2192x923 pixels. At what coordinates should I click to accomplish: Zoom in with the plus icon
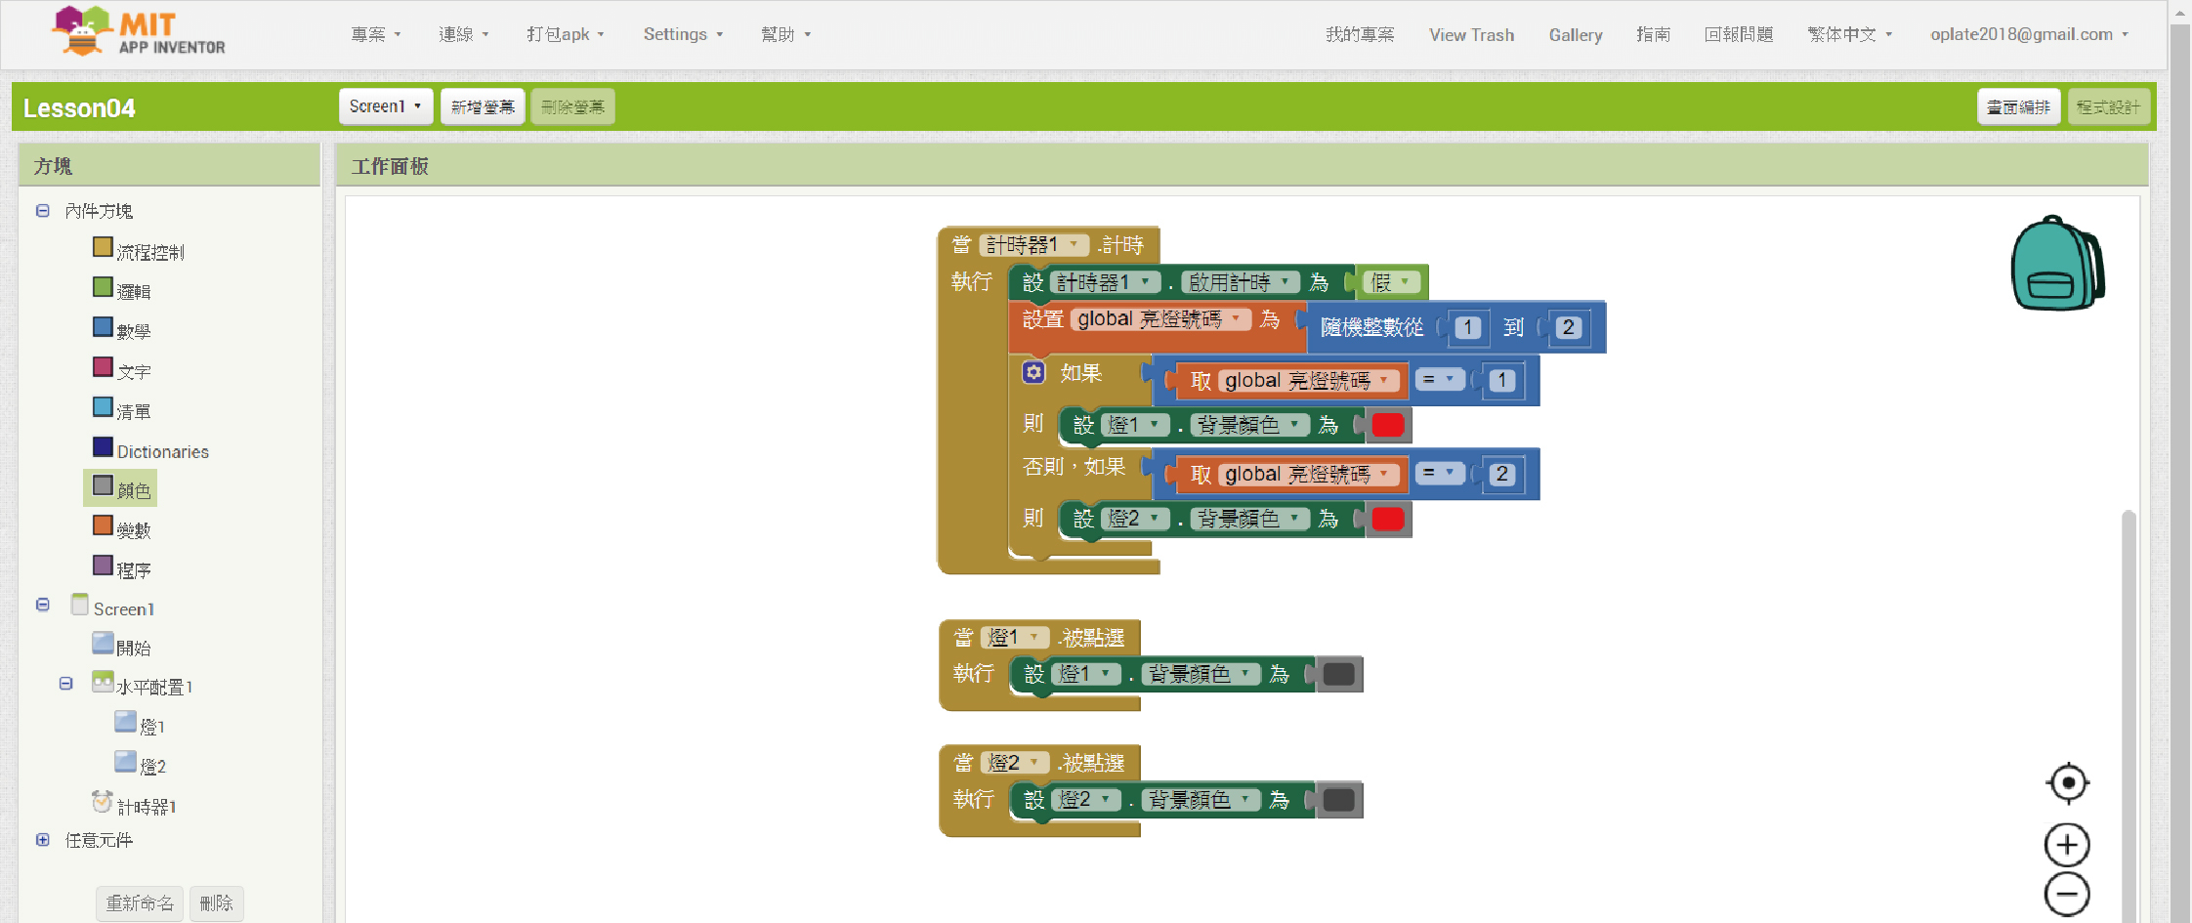click(x=2067, y=845)
